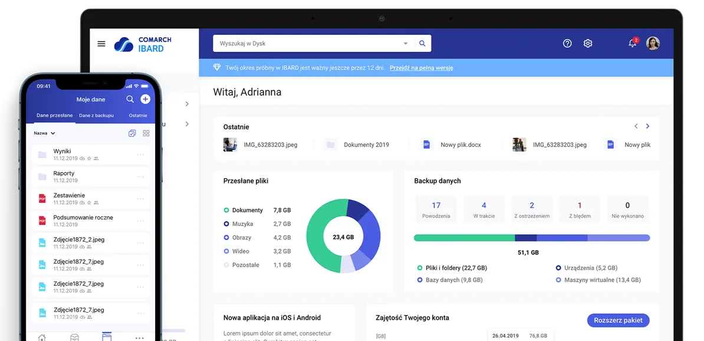Image resolution: width=704 pixels, height=341 pixels.
Task: Tap the home icon in the phone's bottom navigation
Action: coord(42,337)
